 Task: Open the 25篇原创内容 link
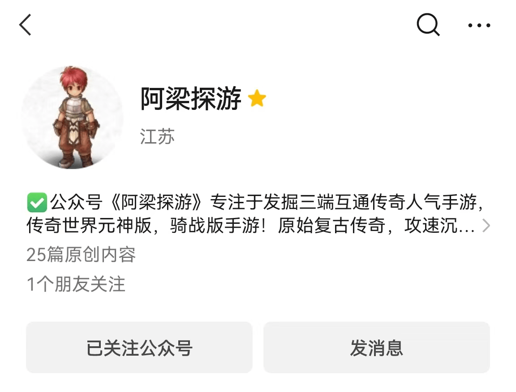pos(81,255)
